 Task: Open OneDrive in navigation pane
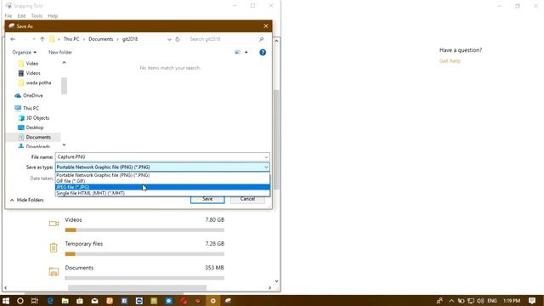[29, 95]
